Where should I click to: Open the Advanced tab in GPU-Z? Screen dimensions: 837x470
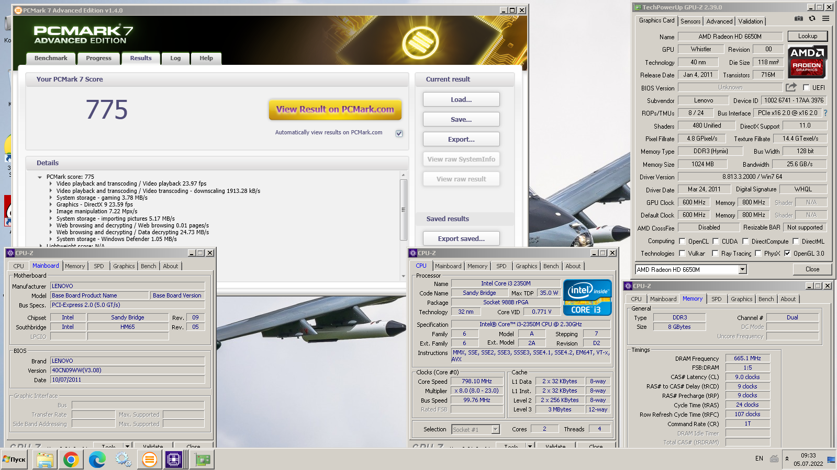tap(719, 21)
